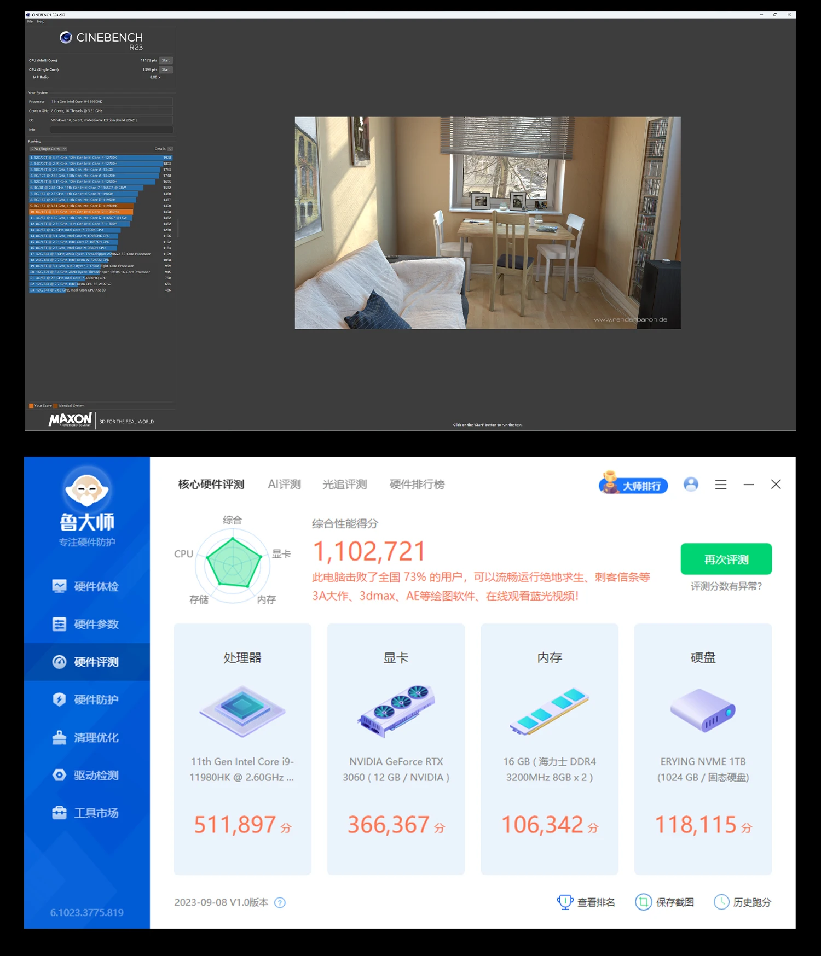
Task: Open the File menu in Cinebench
Action: [30, 22]
